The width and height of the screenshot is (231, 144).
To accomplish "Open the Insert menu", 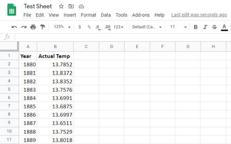I will point(70,15).
